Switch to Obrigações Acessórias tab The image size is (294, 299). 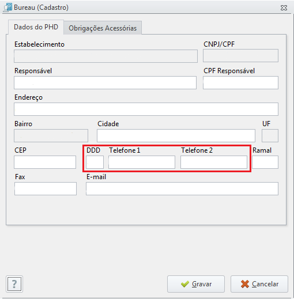(x=103, y=28)
